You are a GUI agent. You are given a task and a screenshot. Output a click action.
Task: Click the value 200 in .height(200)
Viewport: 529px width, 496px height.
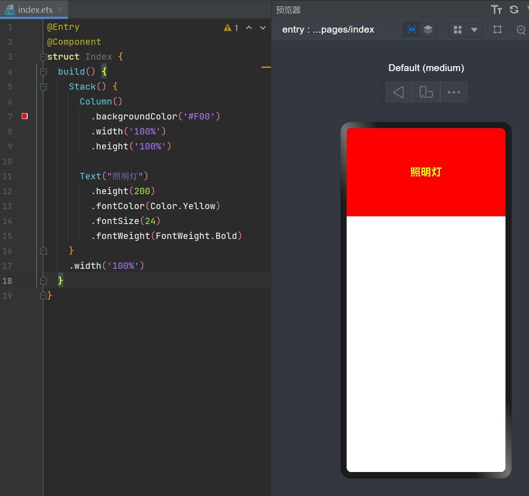pyautogui.click(x=142, y=191)
